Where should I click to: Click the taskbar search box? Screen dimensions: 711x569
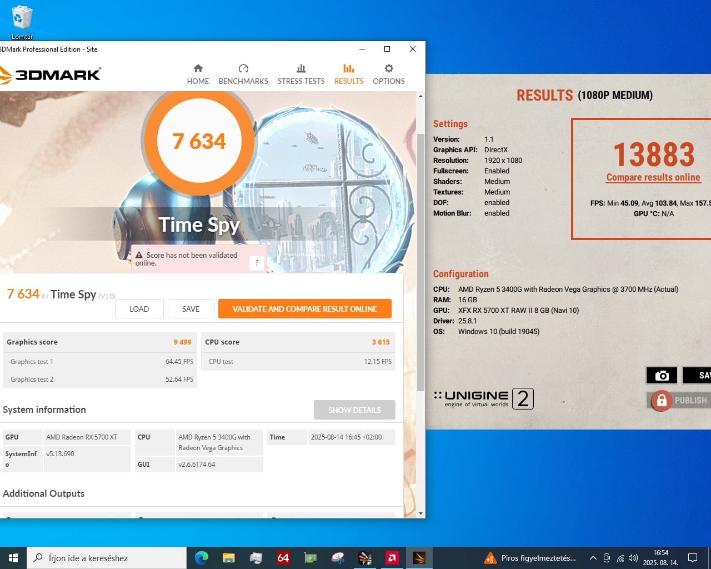click(x=107, y=558)
